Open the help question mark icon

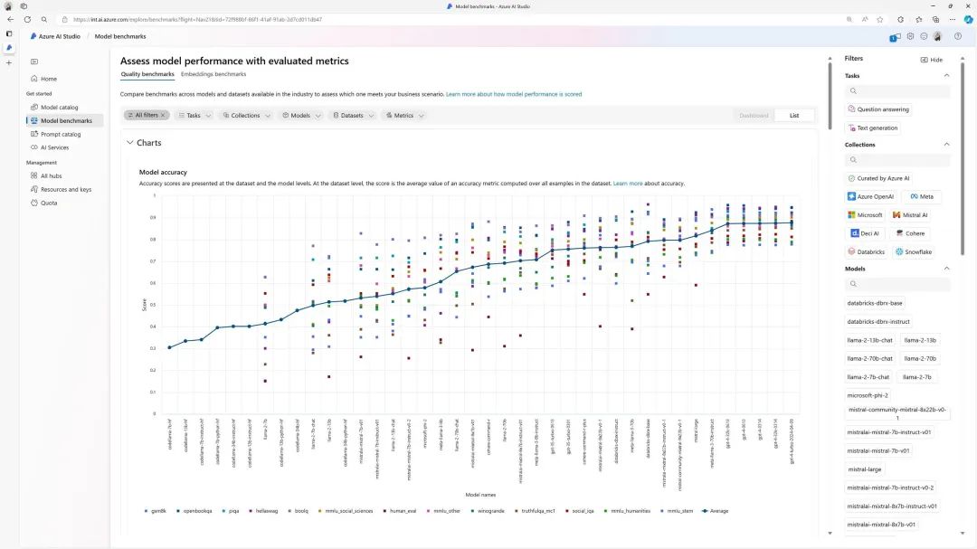pos(958,36)
